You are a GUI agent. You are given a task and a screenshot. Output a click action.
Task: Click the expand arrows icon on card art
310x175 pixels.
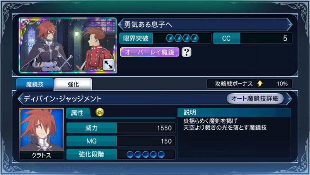click(108, 65)
